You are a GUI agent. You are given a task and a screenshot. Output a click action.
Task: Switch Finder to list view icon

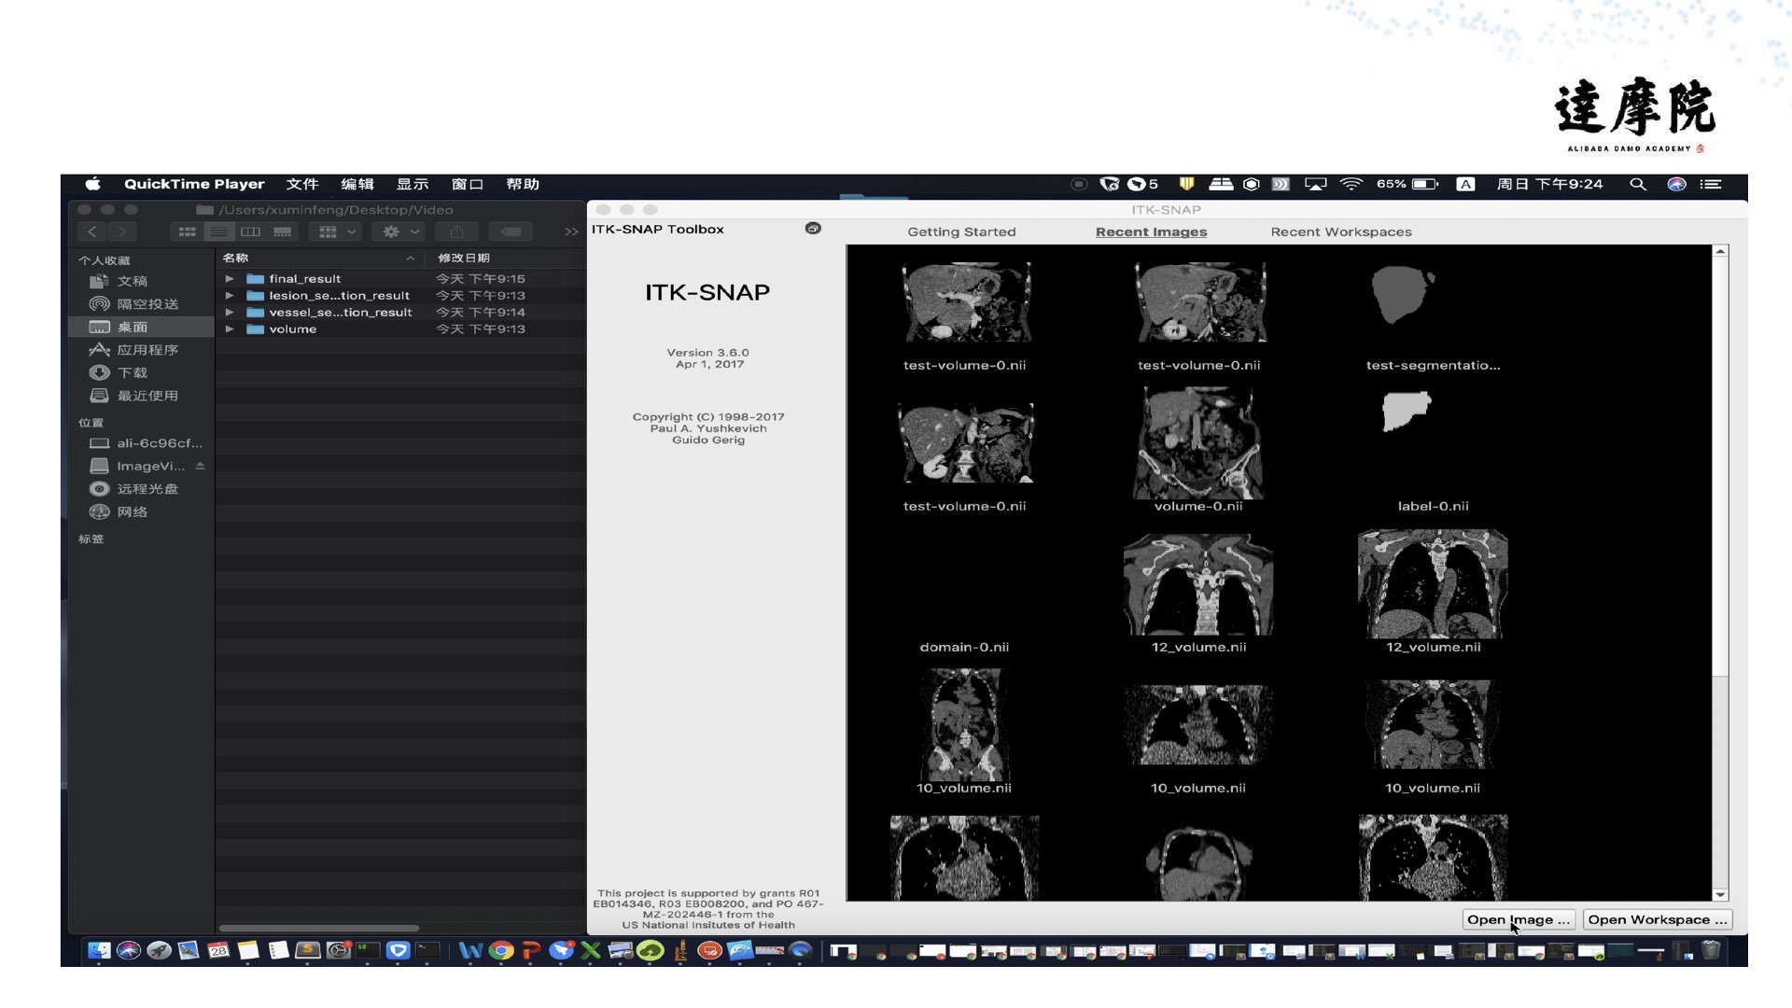[218, 231]
